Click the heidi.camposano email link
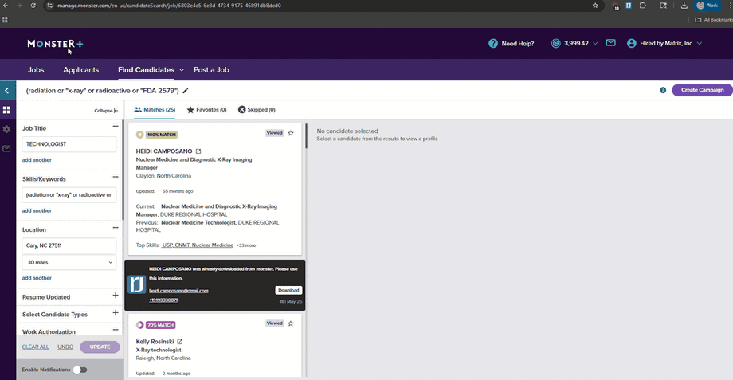 pos(178,291)
